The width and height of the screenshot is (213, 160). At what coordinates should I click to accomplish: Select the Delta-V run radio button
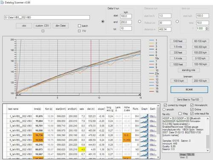coord(103,22)
